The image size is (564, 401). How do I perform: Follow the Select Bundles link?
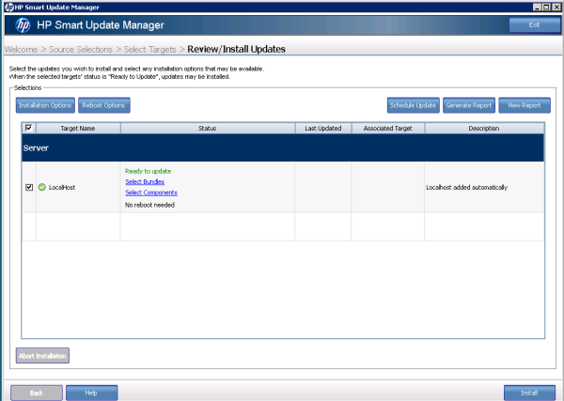click(x=145, y=182)
